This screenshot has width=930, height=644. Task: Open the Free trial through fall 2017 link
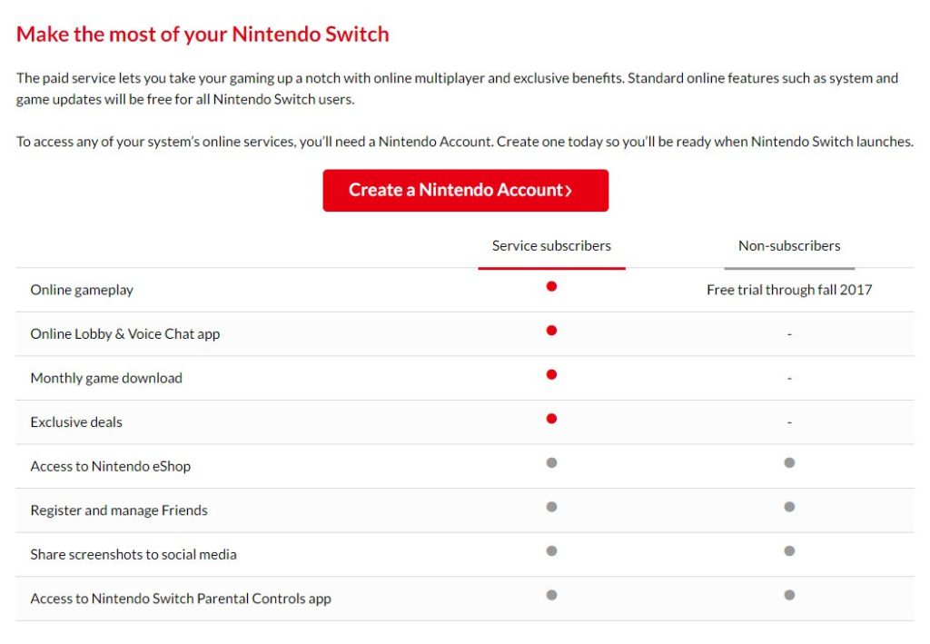(x=788, y=289)
